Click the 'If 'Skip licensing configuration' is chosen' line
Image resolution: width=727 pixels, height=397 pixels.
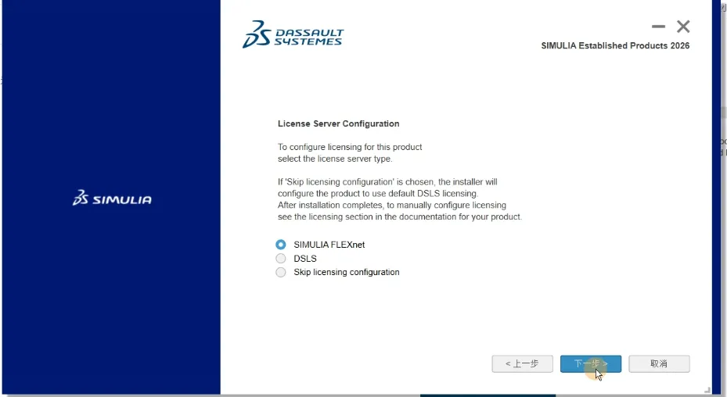387,181
